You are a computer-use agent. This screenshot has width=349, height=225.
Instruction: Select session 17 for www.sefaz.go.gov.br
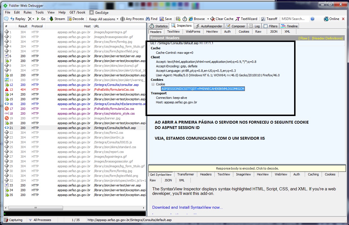[75, 109]
